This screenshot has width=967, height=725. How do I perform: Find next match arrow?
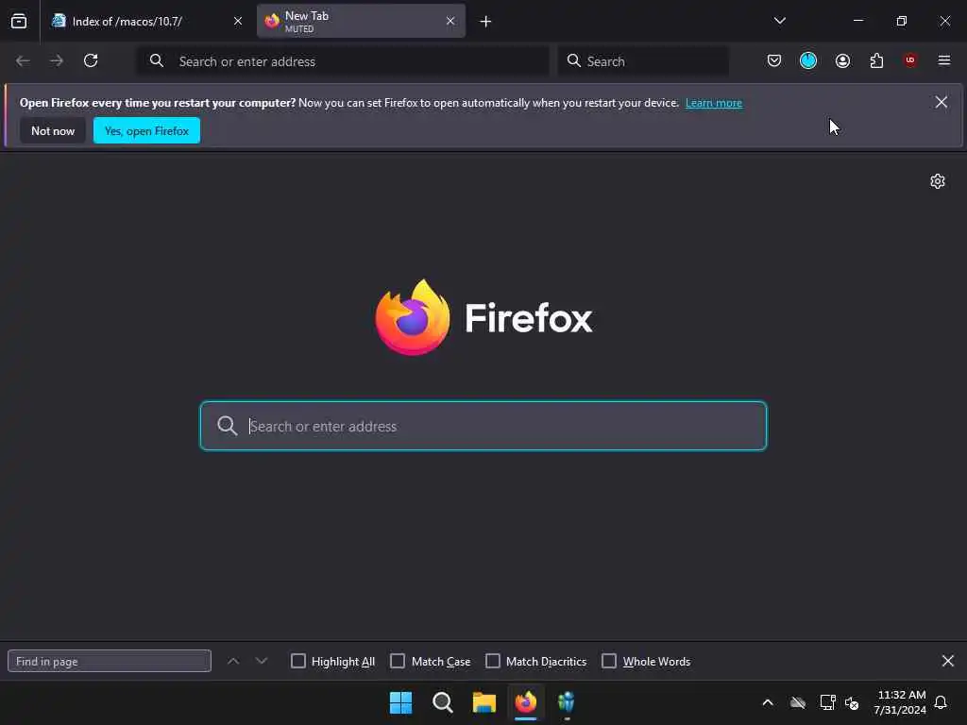[x=262, y=661]
